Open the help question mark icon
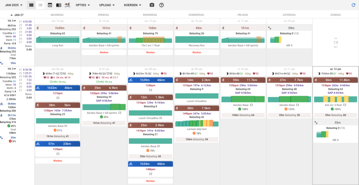Viewport: 359px width, 185px height. point(161,5)
